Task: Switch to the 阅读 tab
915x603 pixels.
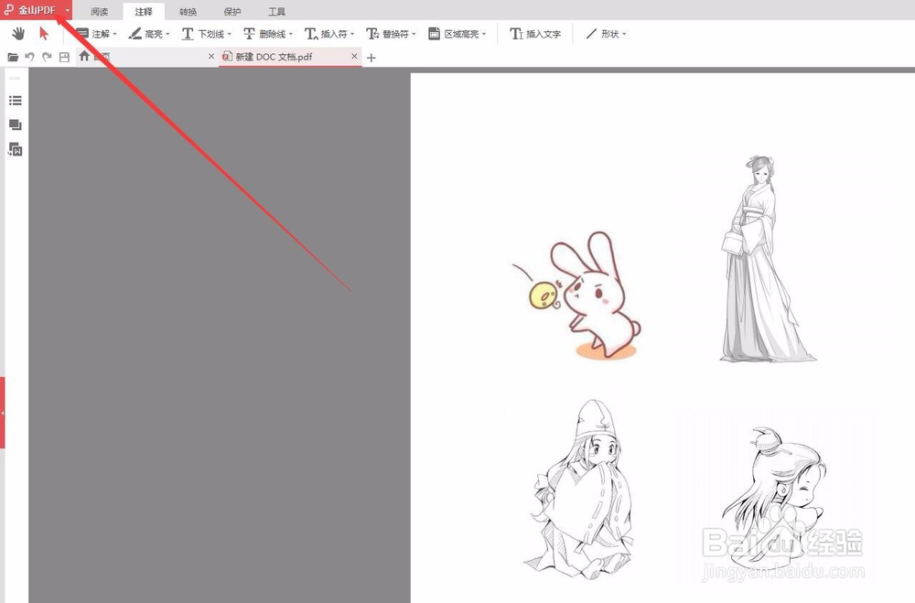Action: (x=99, y=11)
